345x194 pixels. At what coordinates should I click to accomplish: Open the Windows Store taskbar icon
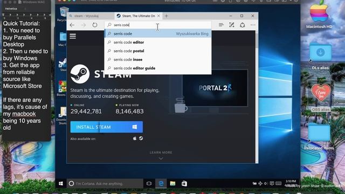184,183
